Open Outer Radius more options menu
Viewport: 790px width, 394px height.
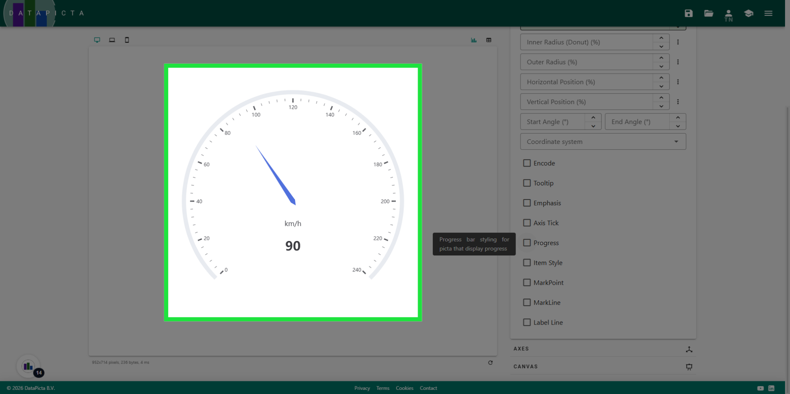click(678, 62)
